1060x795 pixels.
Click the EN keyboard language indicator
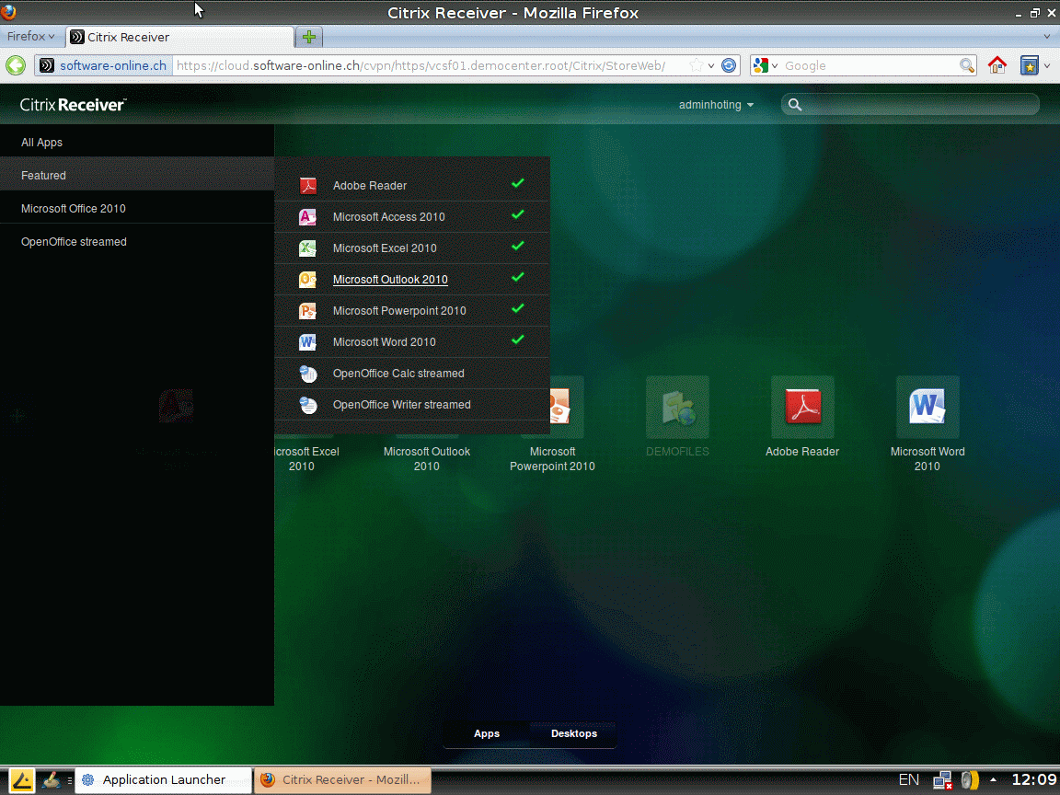[x=908, y=779]
